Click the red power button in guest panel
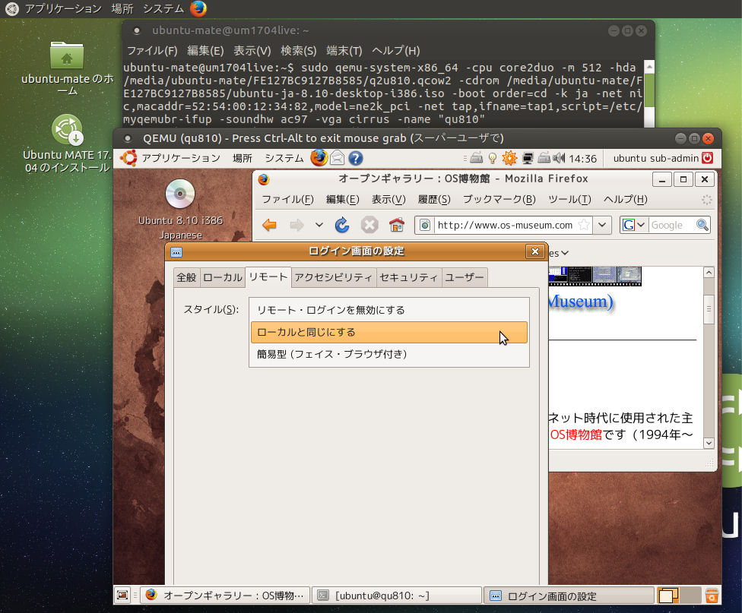The width and height of the screenshot is (742, 613). (708, 158)
